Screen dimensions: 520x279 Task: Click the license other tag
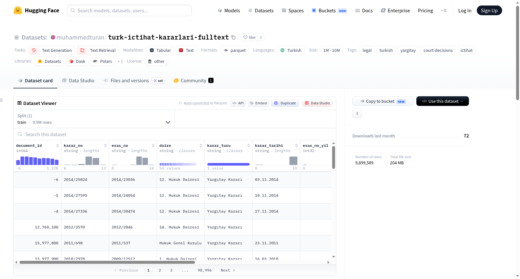(156, 61)
